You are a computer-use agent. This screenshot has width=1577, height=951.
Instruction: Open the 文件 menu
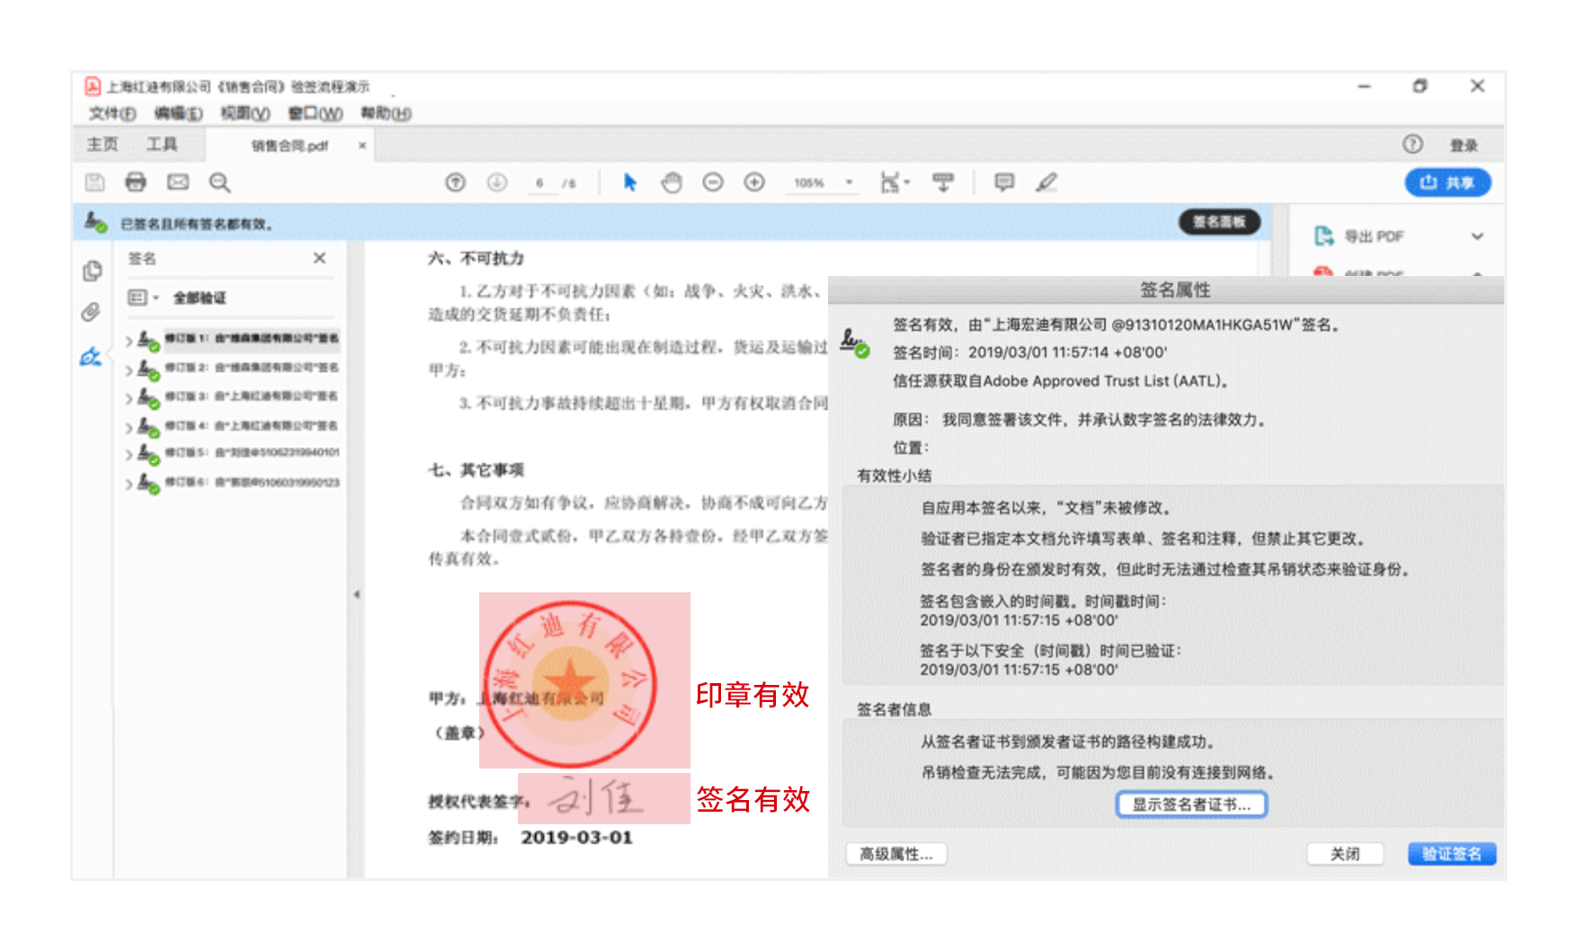tap(112, 113)
